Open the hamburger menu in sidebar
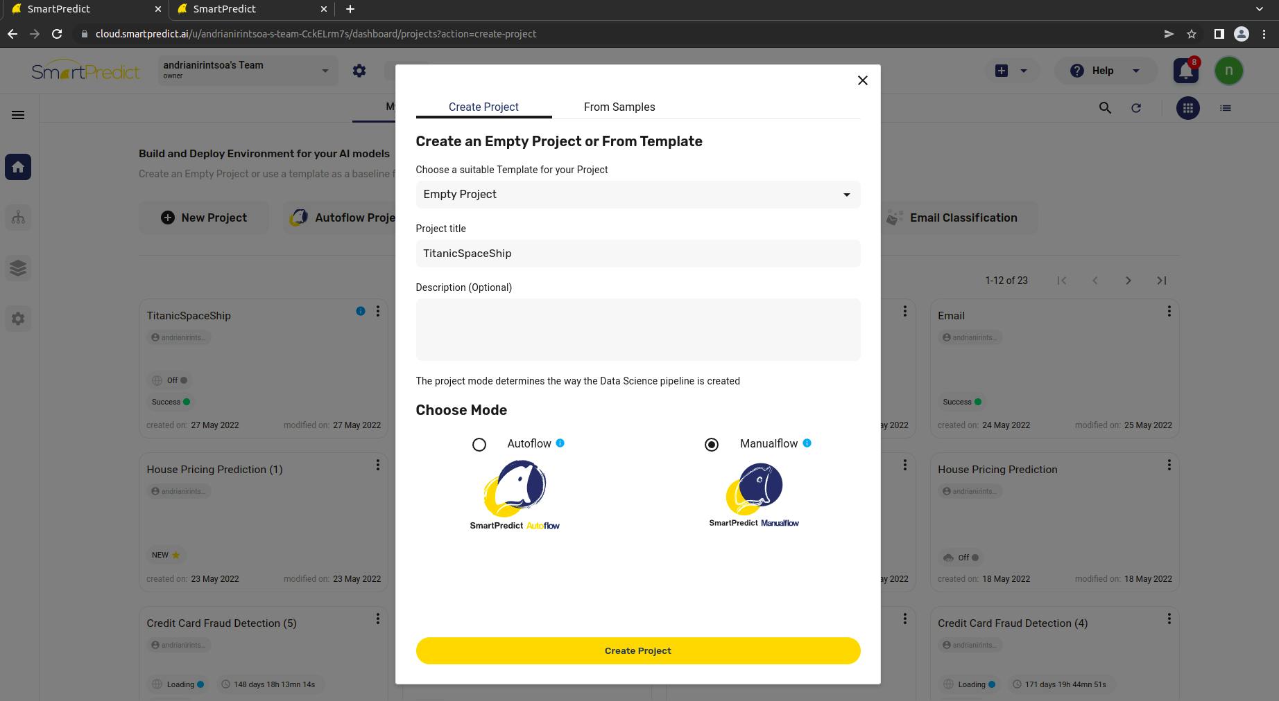The width and height of the screenshot is (1279, 701). (x=18, y=115)
